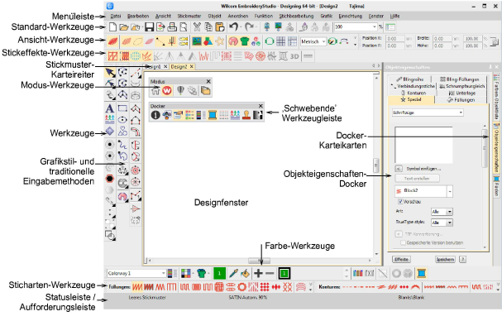This screenshot has height=321, width=502.
Task: Click the minus remove color icon
Action: tap(270, 274)
